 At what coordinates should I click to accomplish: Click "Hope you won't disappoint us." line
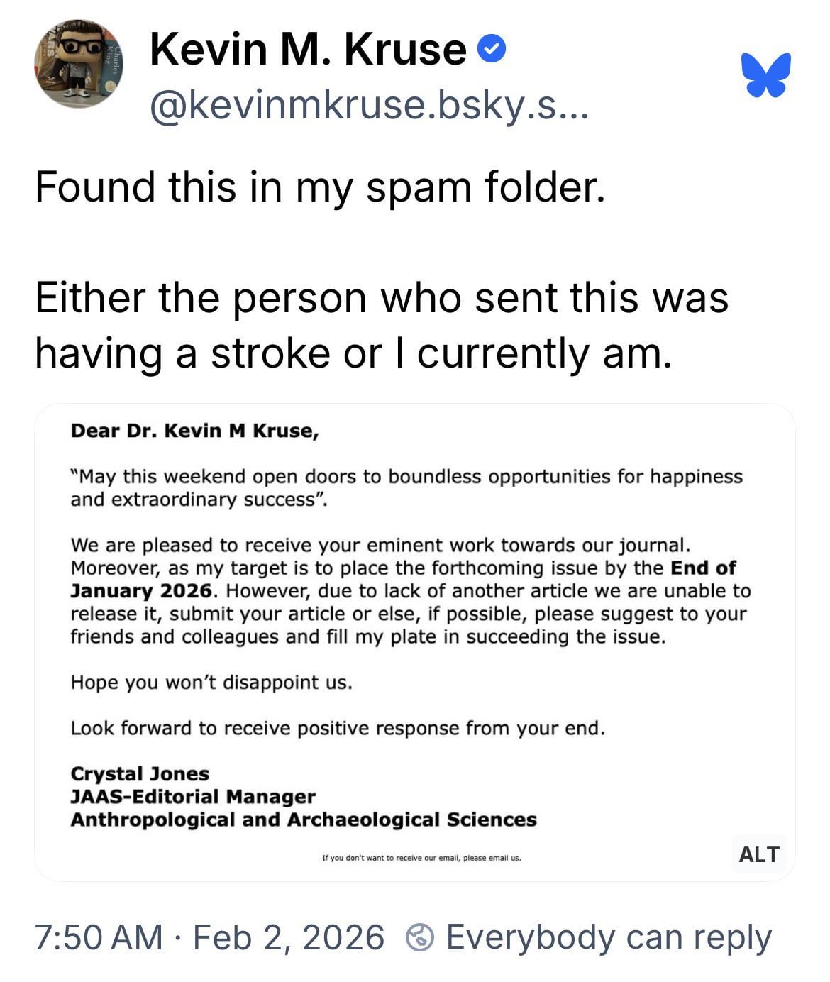coord(211,683)
